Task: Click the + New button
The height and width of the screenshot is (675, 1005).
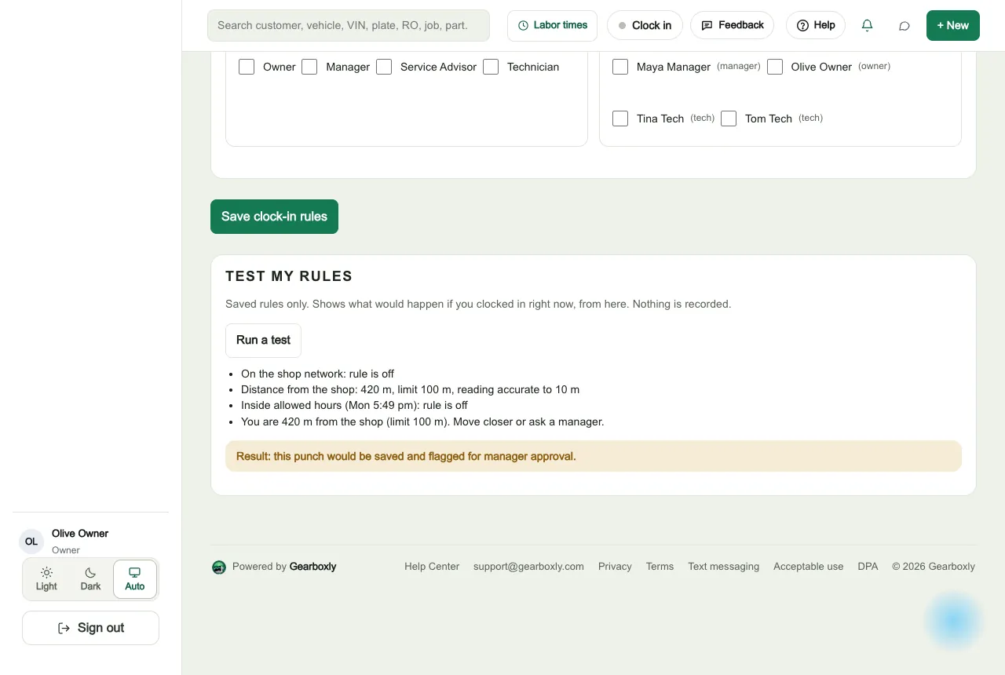Action: pyautogui.click(x=953, y=25)
